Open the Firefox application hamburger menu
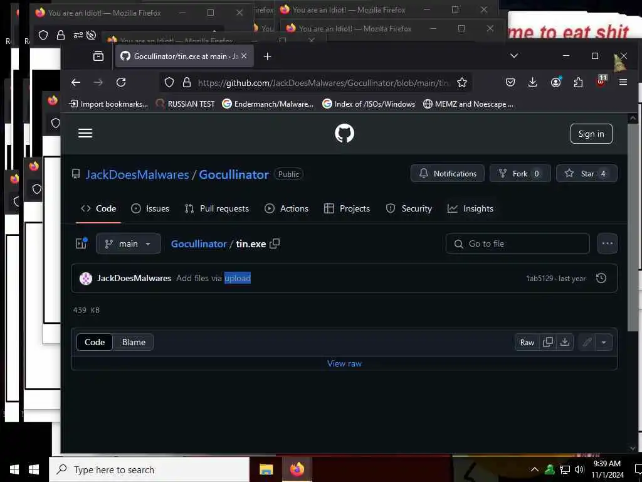 pyautogui.click(x=623, y=82)
